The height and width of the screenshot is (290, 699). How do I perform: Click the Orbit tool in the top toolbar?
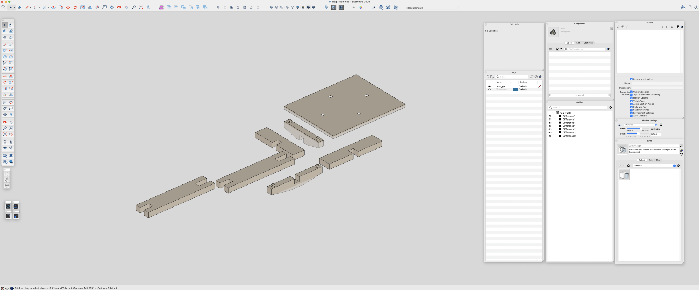pyautogui.click(x=119, y=7)
